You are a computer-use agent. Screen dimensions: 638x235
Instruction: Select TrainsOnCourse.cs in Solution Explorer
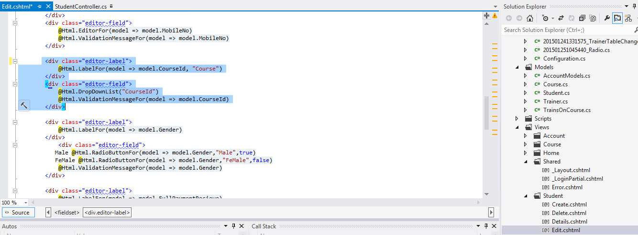pyautogui.click(x=567, y=110)
